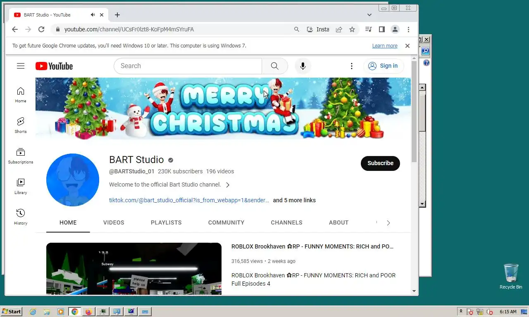This screenshot has height=317, width=529.
Task: Play the featured Brookhaven video thumbnail
Action: (134, 269)
